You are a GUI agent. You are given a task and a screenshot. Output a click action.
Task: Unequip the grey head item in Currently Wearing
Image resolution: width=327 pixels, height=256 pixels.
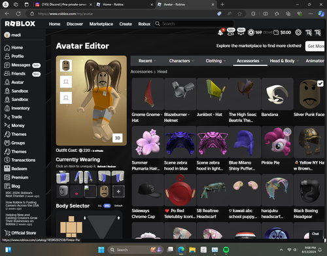pos(63,191)
